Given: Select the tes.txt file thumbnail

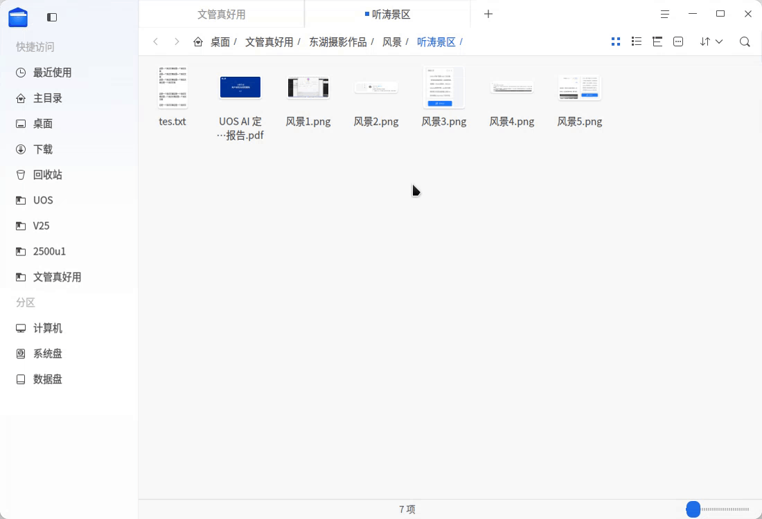Looking at the screenshot, I should (x=172, y=87).
